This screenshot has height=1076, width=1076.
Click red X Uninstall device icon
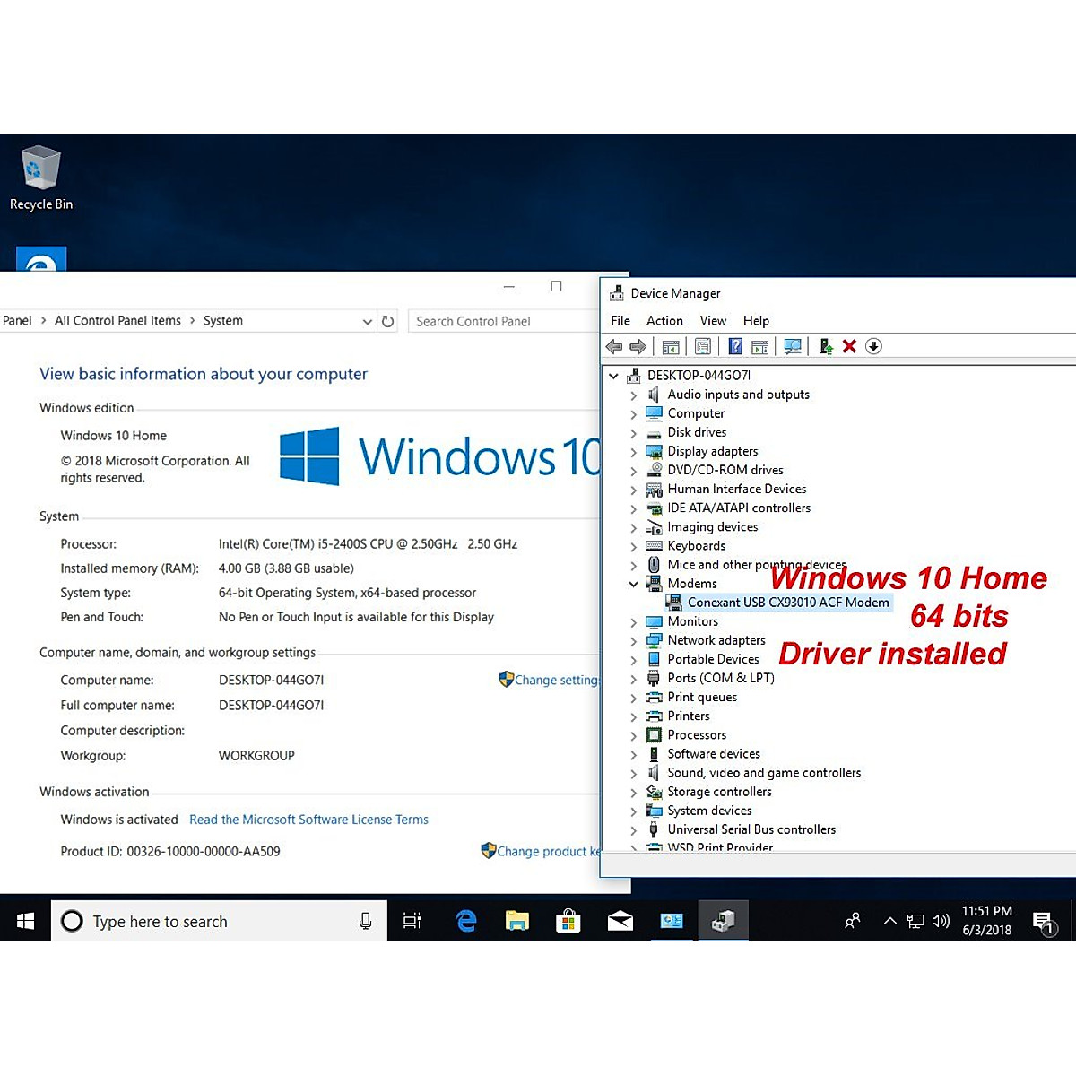849,346
